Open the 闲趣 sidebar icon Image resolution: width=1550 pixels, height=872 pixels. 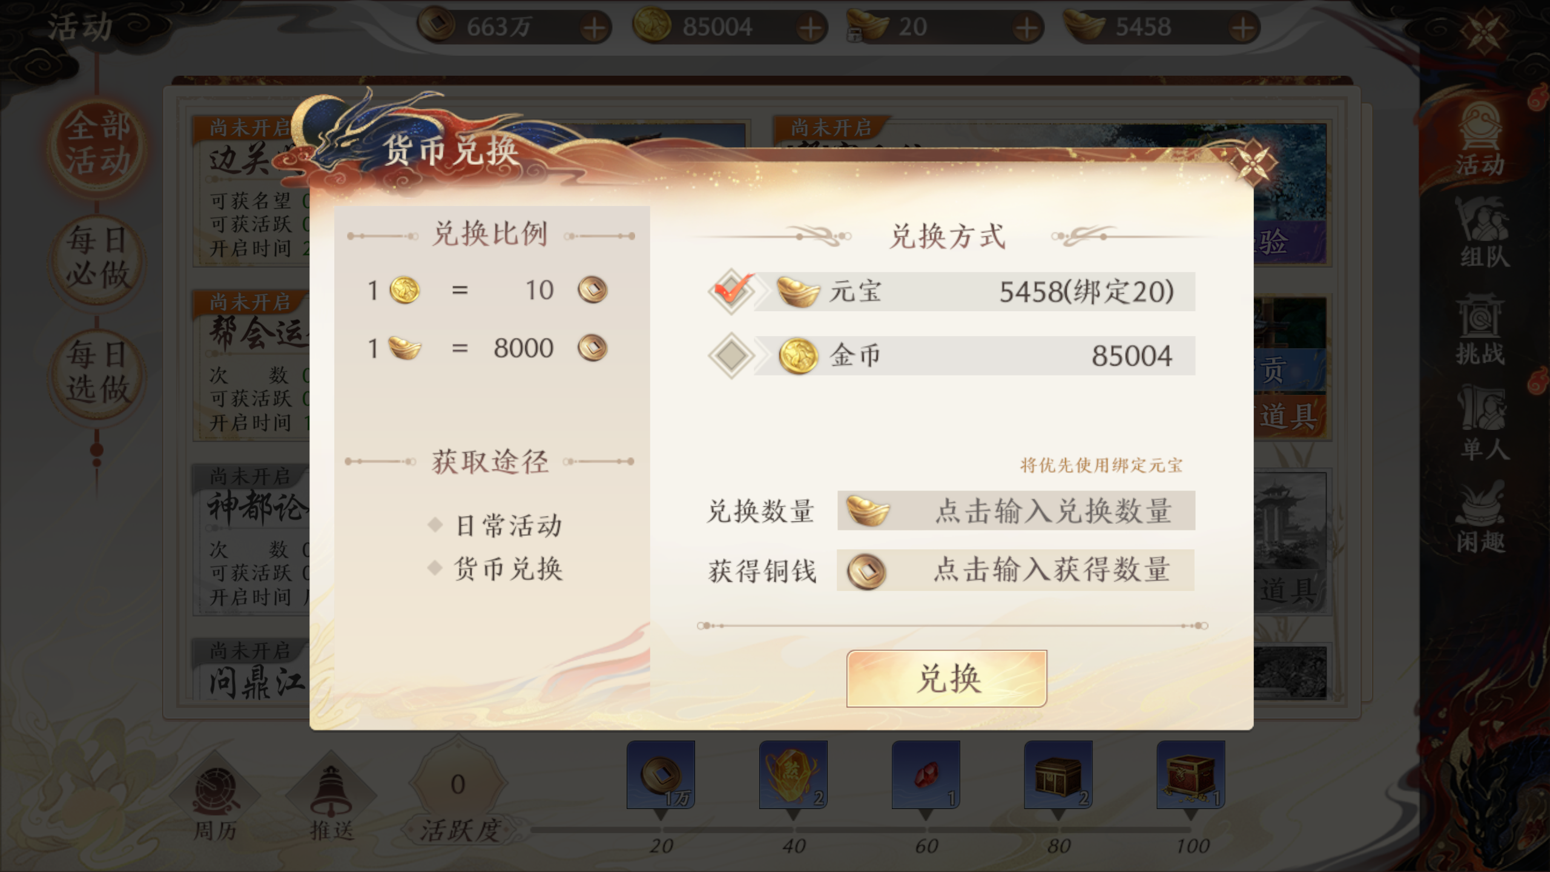[x=1480, y=518]
